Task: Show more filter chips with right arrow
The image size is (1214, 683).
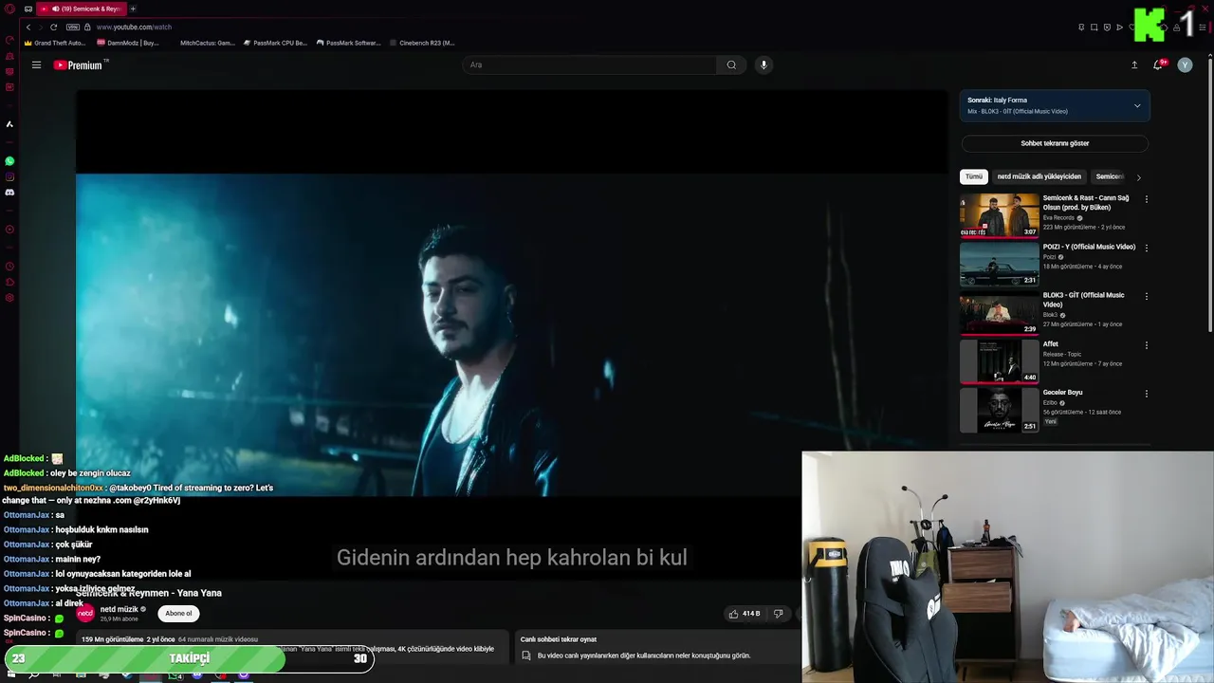Action: (x=1138, y=177)
